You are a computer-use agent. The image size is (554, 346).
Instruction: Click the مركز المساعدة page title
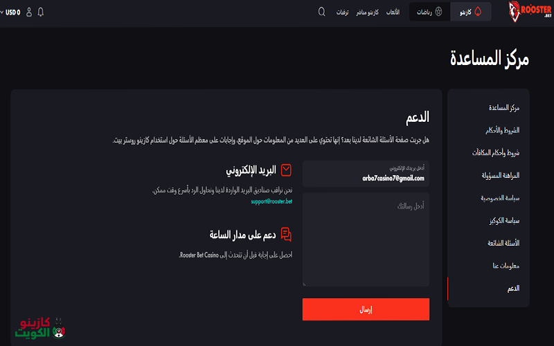(490, 59)
